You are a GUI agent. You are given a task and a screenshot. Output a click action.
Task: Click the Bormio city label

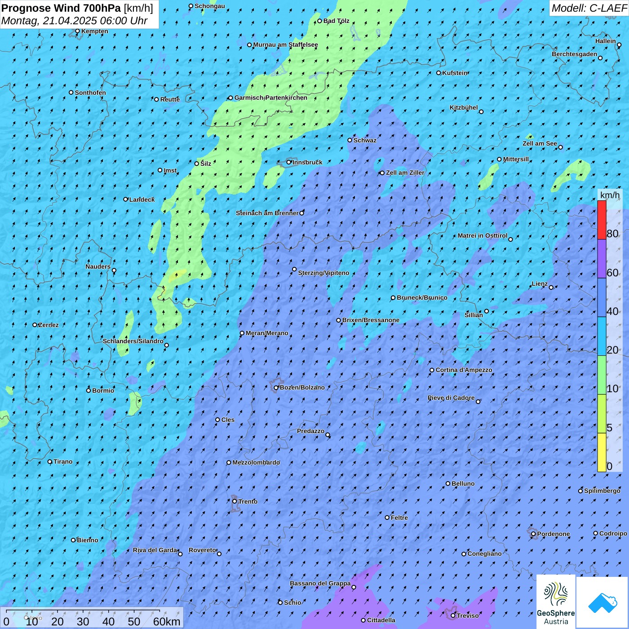point(103,390)
